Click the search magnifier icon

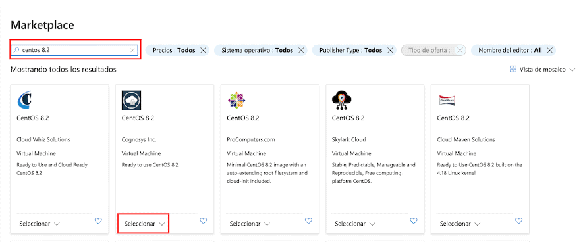[x=16, y=50]
